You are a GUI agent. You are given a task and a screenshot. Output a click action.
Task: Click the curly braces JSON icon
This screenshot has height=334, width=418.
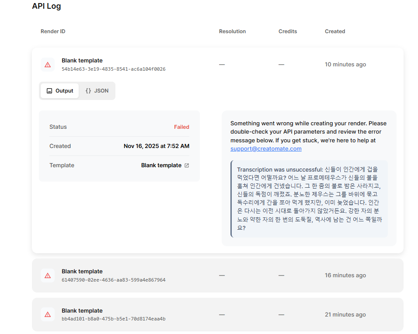click(88, 91)
